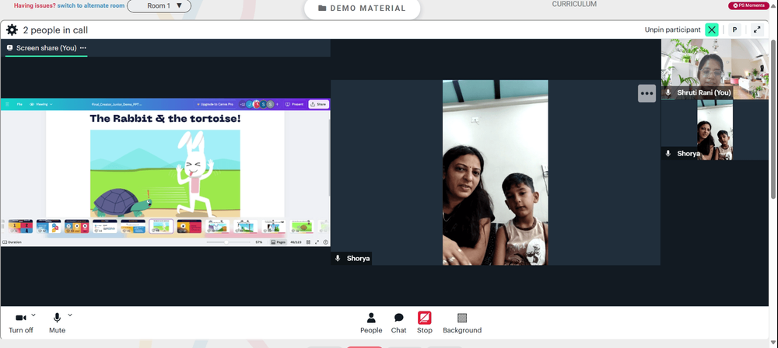Image resolution: width=778 pixels, height=348 pixels.
Task: Select last thumbnail showing tortoise on grass
Action: click(302, 226)
